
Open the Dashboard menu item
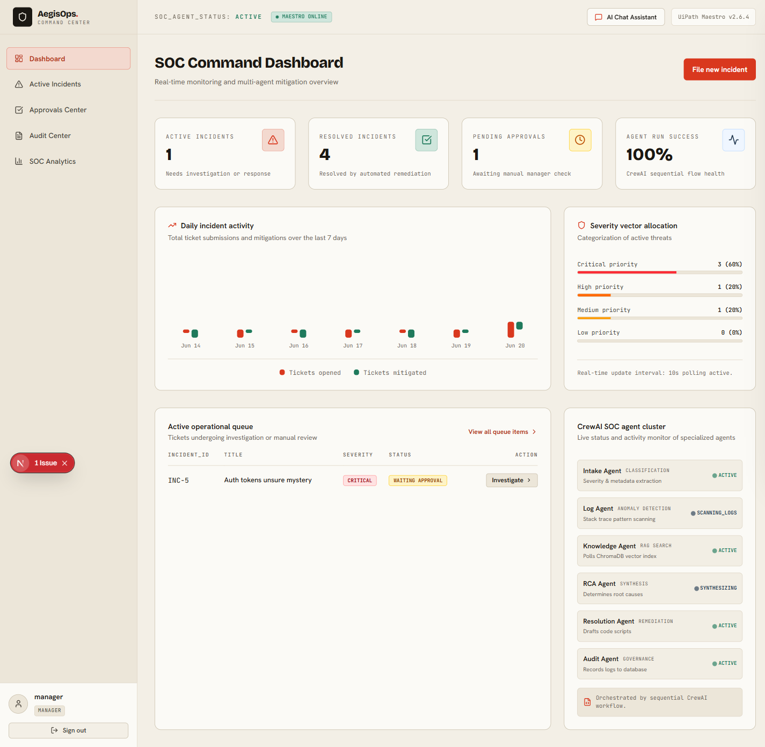coord(68,59)
